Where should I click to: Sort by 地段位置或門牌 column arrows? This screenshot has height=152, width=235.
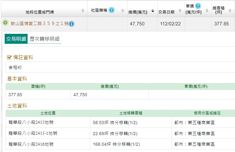click(83, 11)
